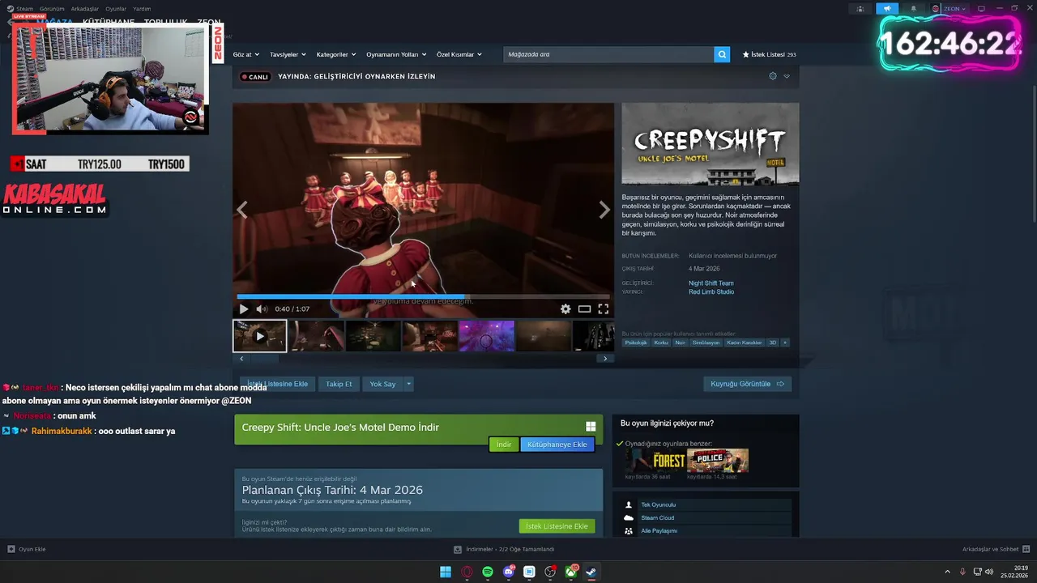Focus the Mağazada ara search field
The image size is (1037, 583).
[608, 54]
